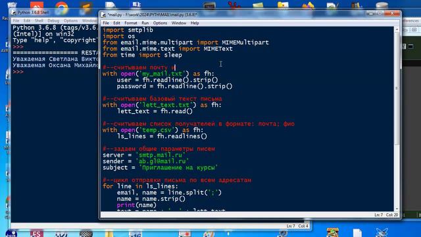
Task: Open Options menu in Python Shell window
Action: click(x=70, y=20)
